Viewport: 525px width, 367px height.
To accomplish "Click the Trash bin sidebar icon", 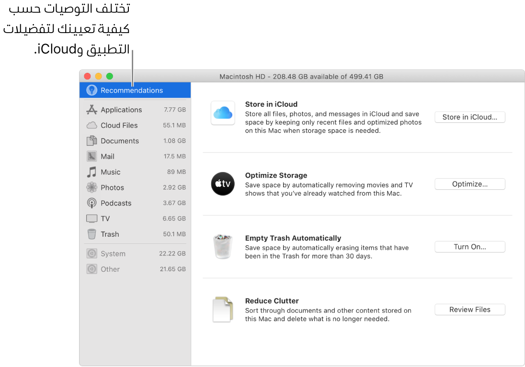I will click(92, 234).
